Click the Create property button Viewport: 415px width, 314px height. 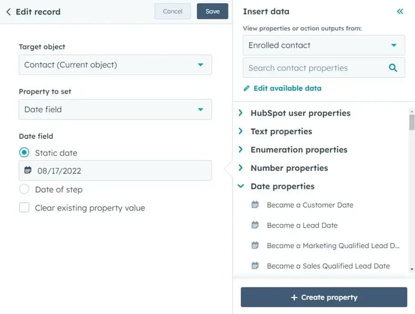(324, 297)
